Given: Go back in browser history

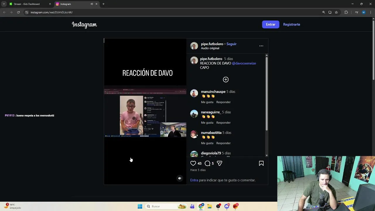Looking at the screenshot, I should click(4, 12).
